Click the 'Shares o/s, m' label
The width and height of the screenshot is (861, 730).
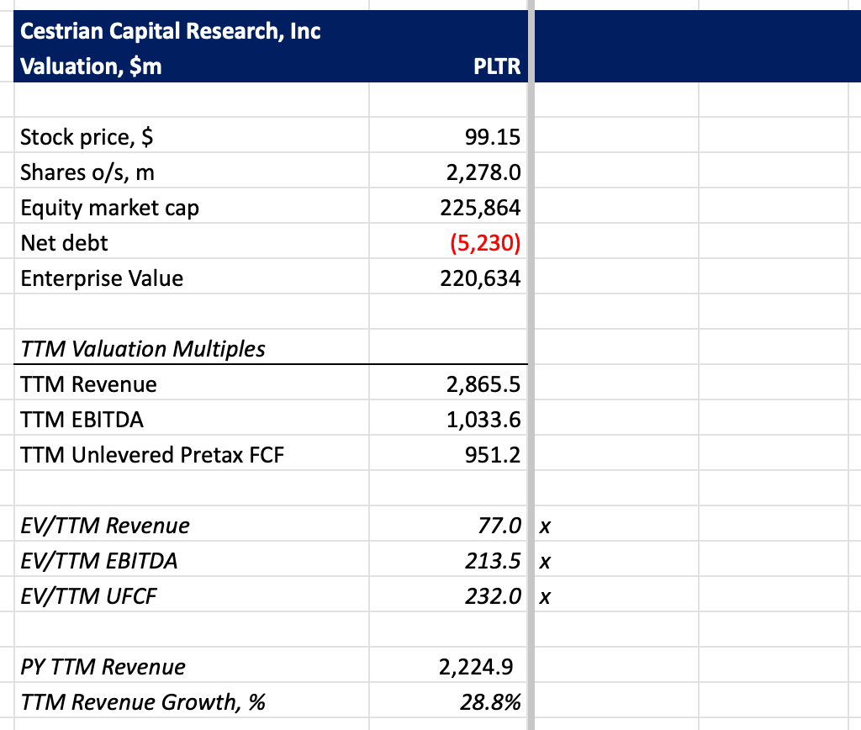click(87, 172)
